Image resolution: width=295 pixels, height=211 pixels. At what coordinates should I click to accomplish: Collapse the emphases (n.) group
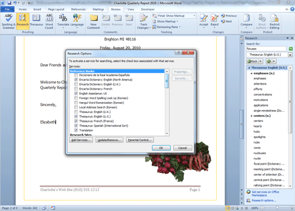(x=251, y=73)
